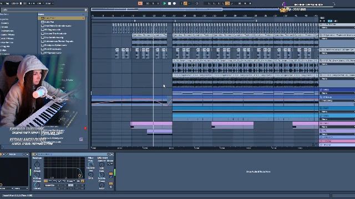Open the first device's right-hand bottom dropdown

pos(21,188)
